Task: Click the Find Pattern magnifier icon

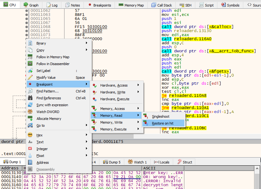Action: click(x=30, y=91)
